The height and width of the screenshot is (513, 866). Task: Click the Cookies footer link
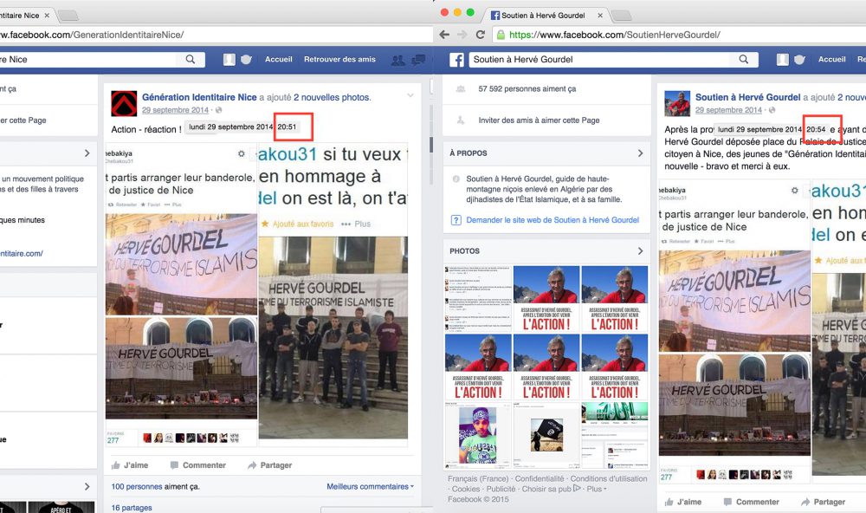466,489
